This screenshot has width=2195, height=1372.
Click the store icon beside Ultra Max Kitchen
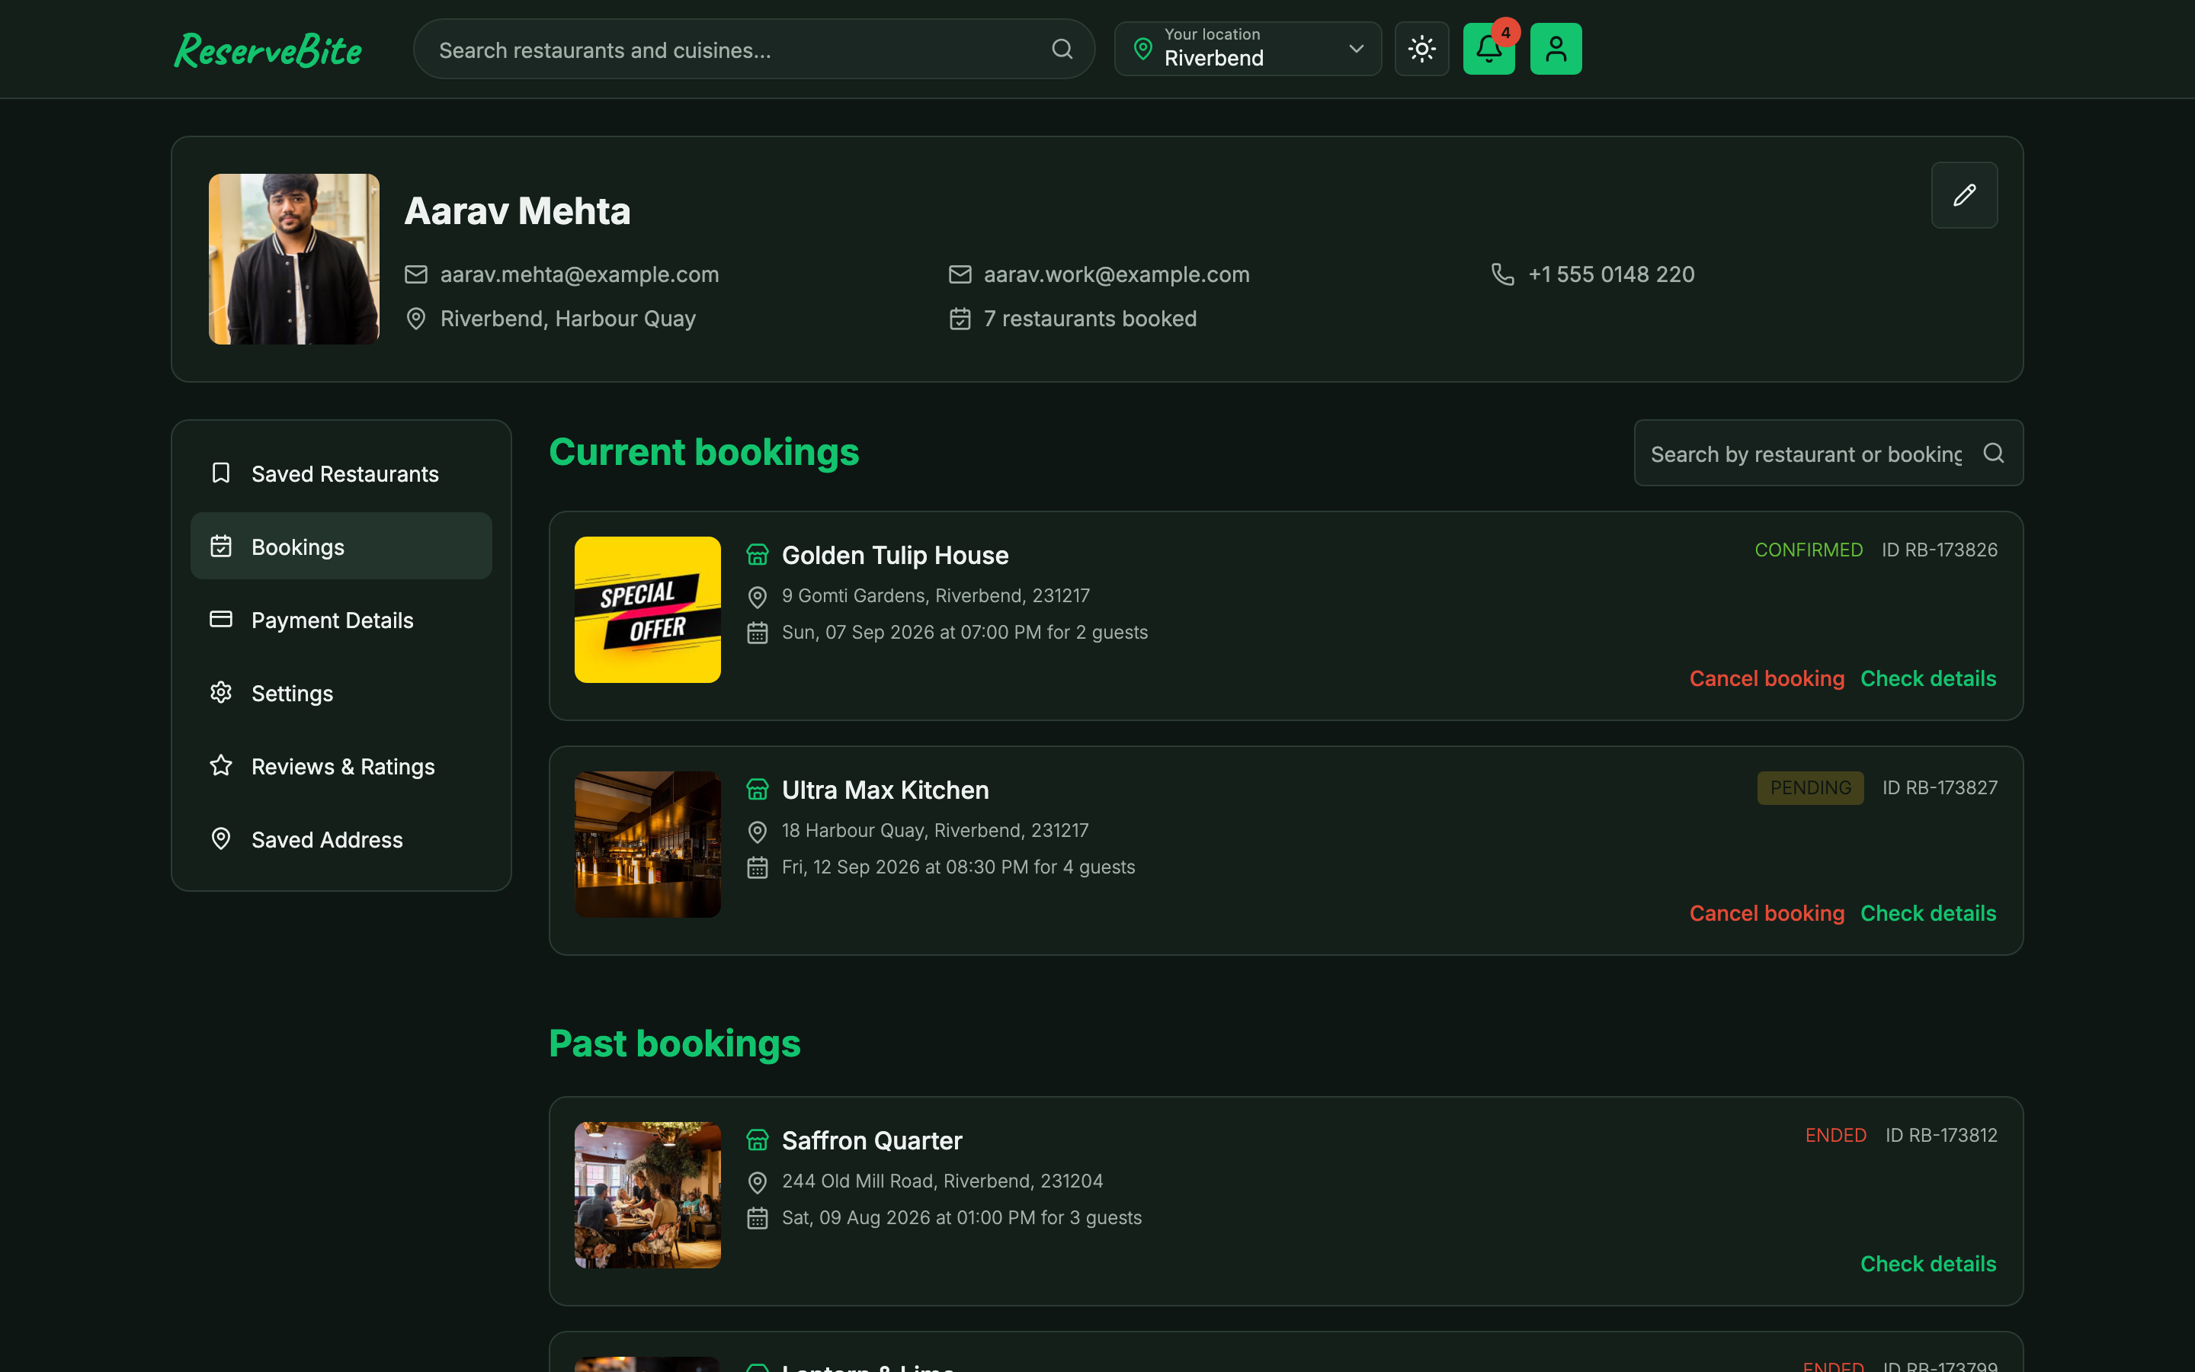pos(758,790)
